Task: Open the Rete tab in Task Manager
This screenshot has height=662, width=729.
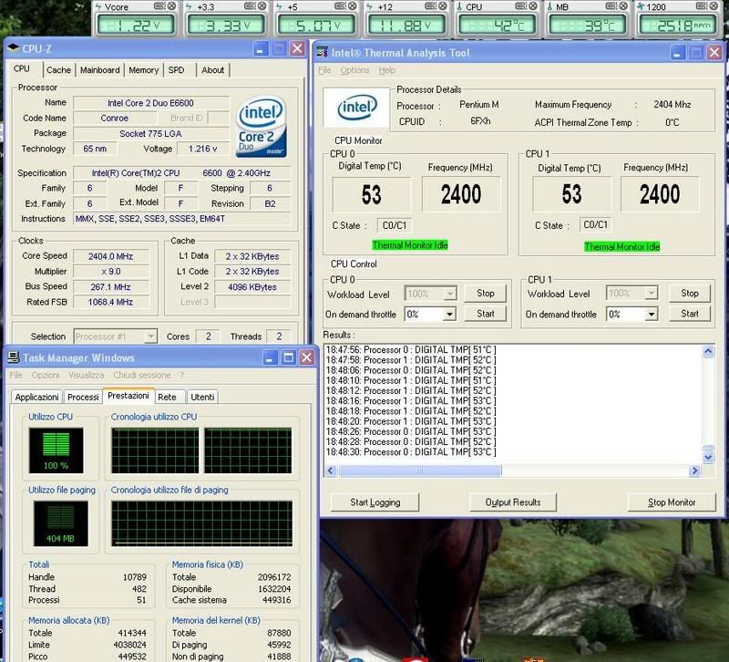Action: [167, 397]
